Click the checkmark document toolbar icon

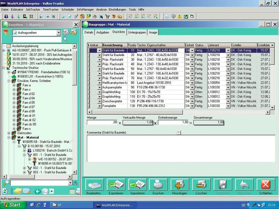pos(69,16)
